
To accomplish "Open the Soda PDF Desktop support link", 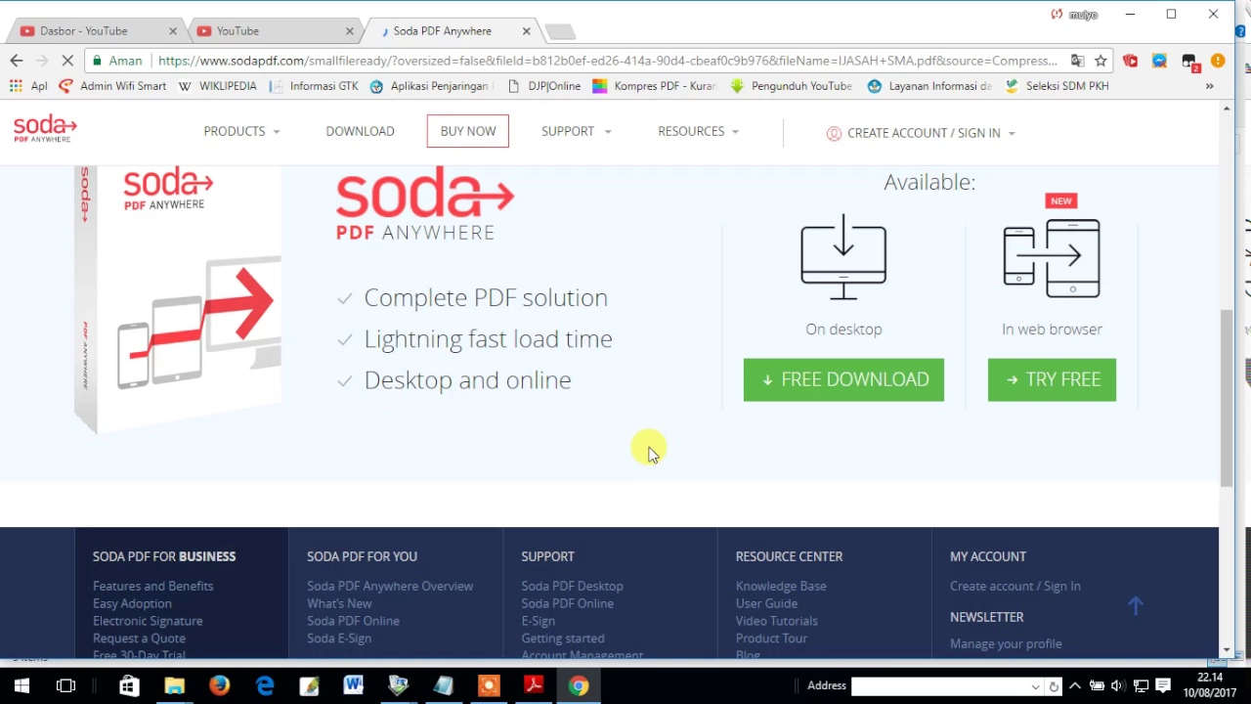I will 572,586.
